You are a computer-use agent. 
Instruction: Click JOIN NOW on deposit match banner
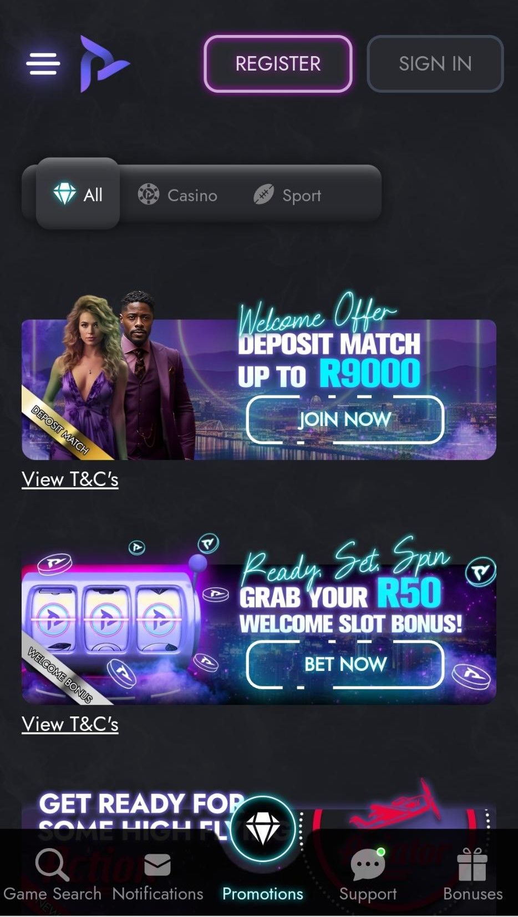tap(345, 419)
